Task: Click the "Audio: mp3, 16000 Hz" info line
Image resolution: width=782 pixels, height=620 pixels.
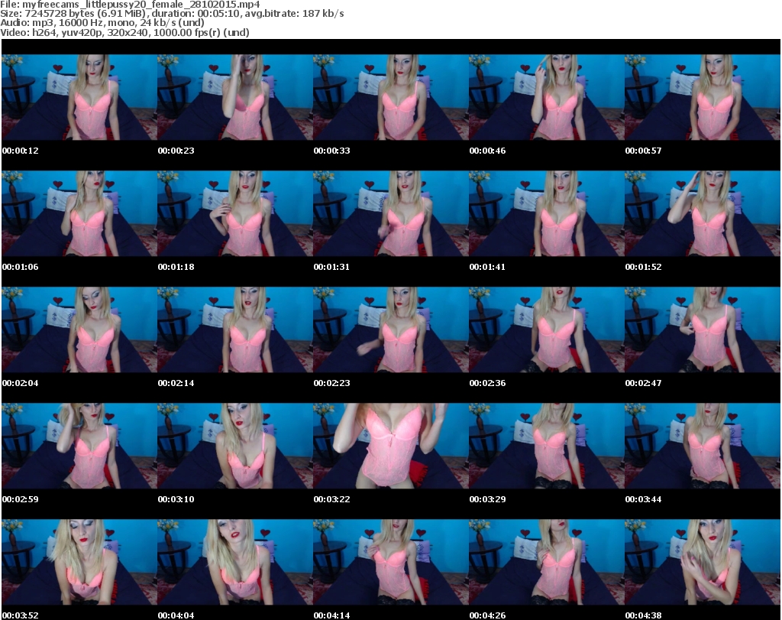Action: point(102,23)
